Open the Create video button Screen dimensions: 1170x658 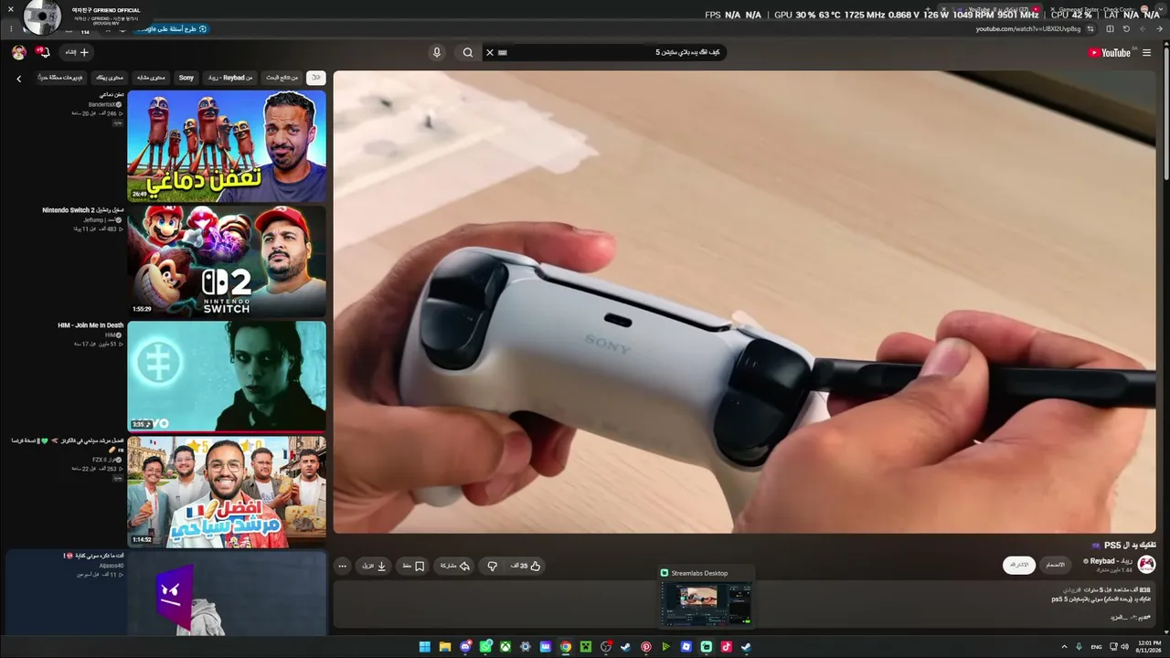(78, 52)
